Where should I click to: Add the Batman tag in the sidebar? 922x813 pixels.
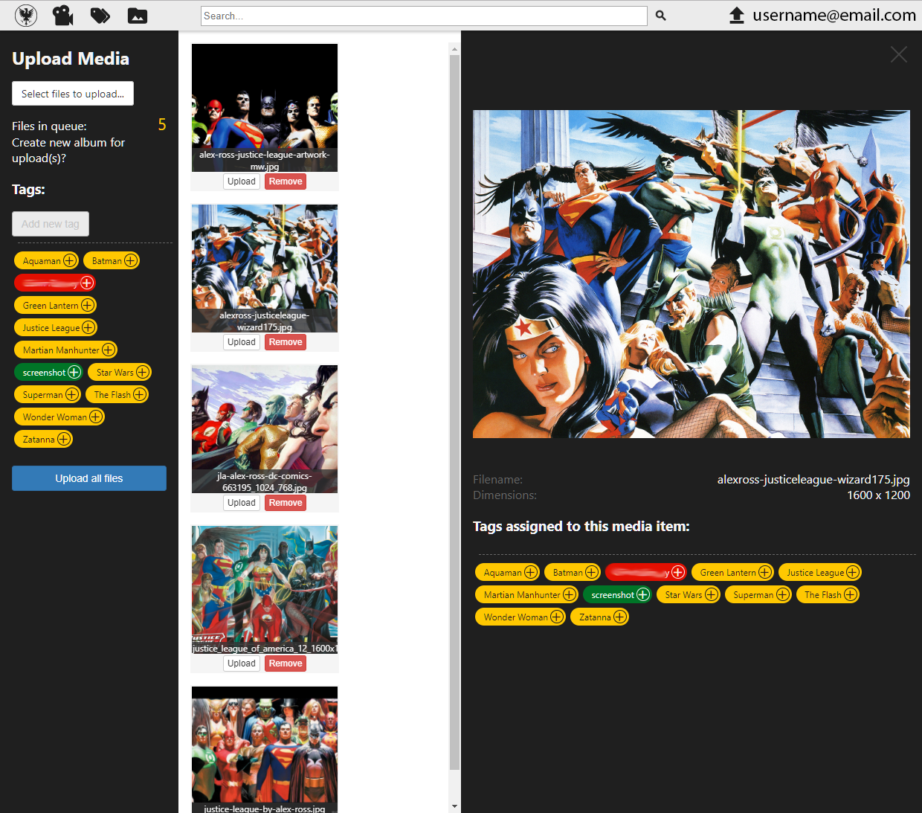[x=131, y=260]
